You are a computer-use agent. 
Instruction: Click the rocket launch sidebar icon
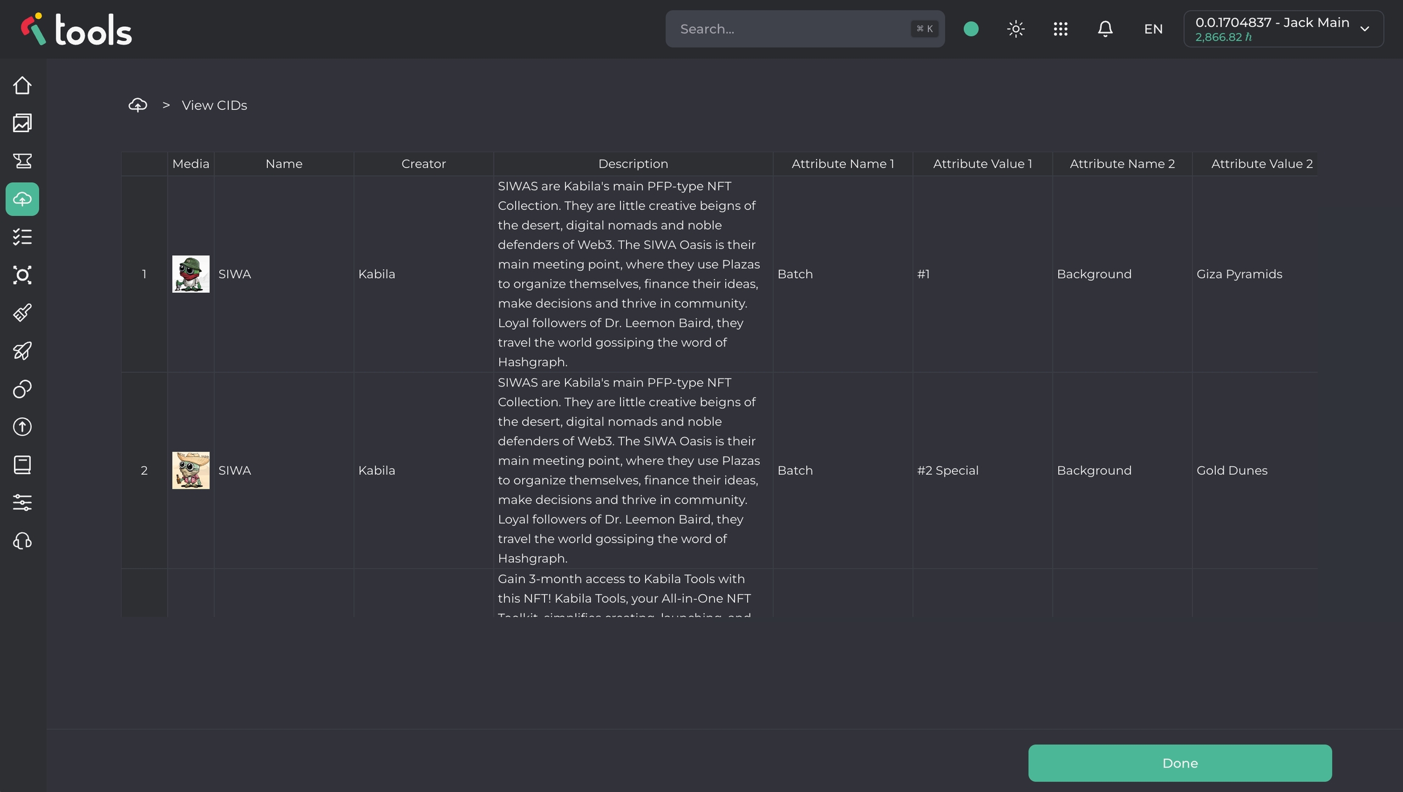tap(23, 351)
